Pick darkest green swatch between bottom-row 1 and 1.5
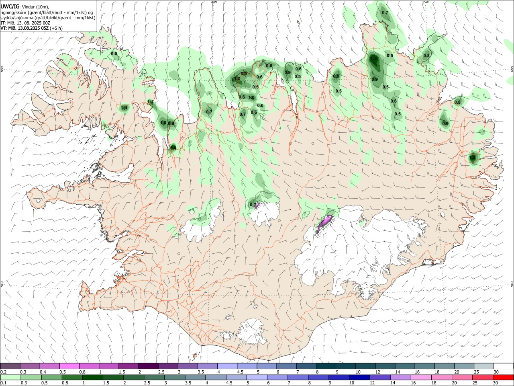 pyautogui.click(x=92, y=377)
